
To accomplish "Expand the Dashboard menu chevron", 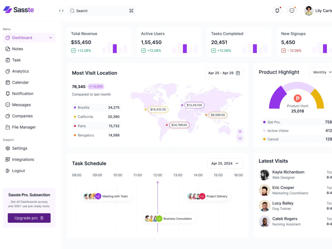I will (x=50, y=38).
